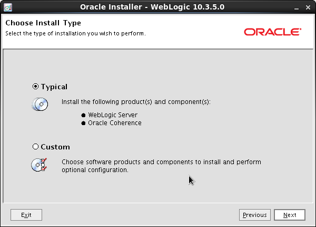
Task: Close the Oracle Installer window
Action: 308,7
